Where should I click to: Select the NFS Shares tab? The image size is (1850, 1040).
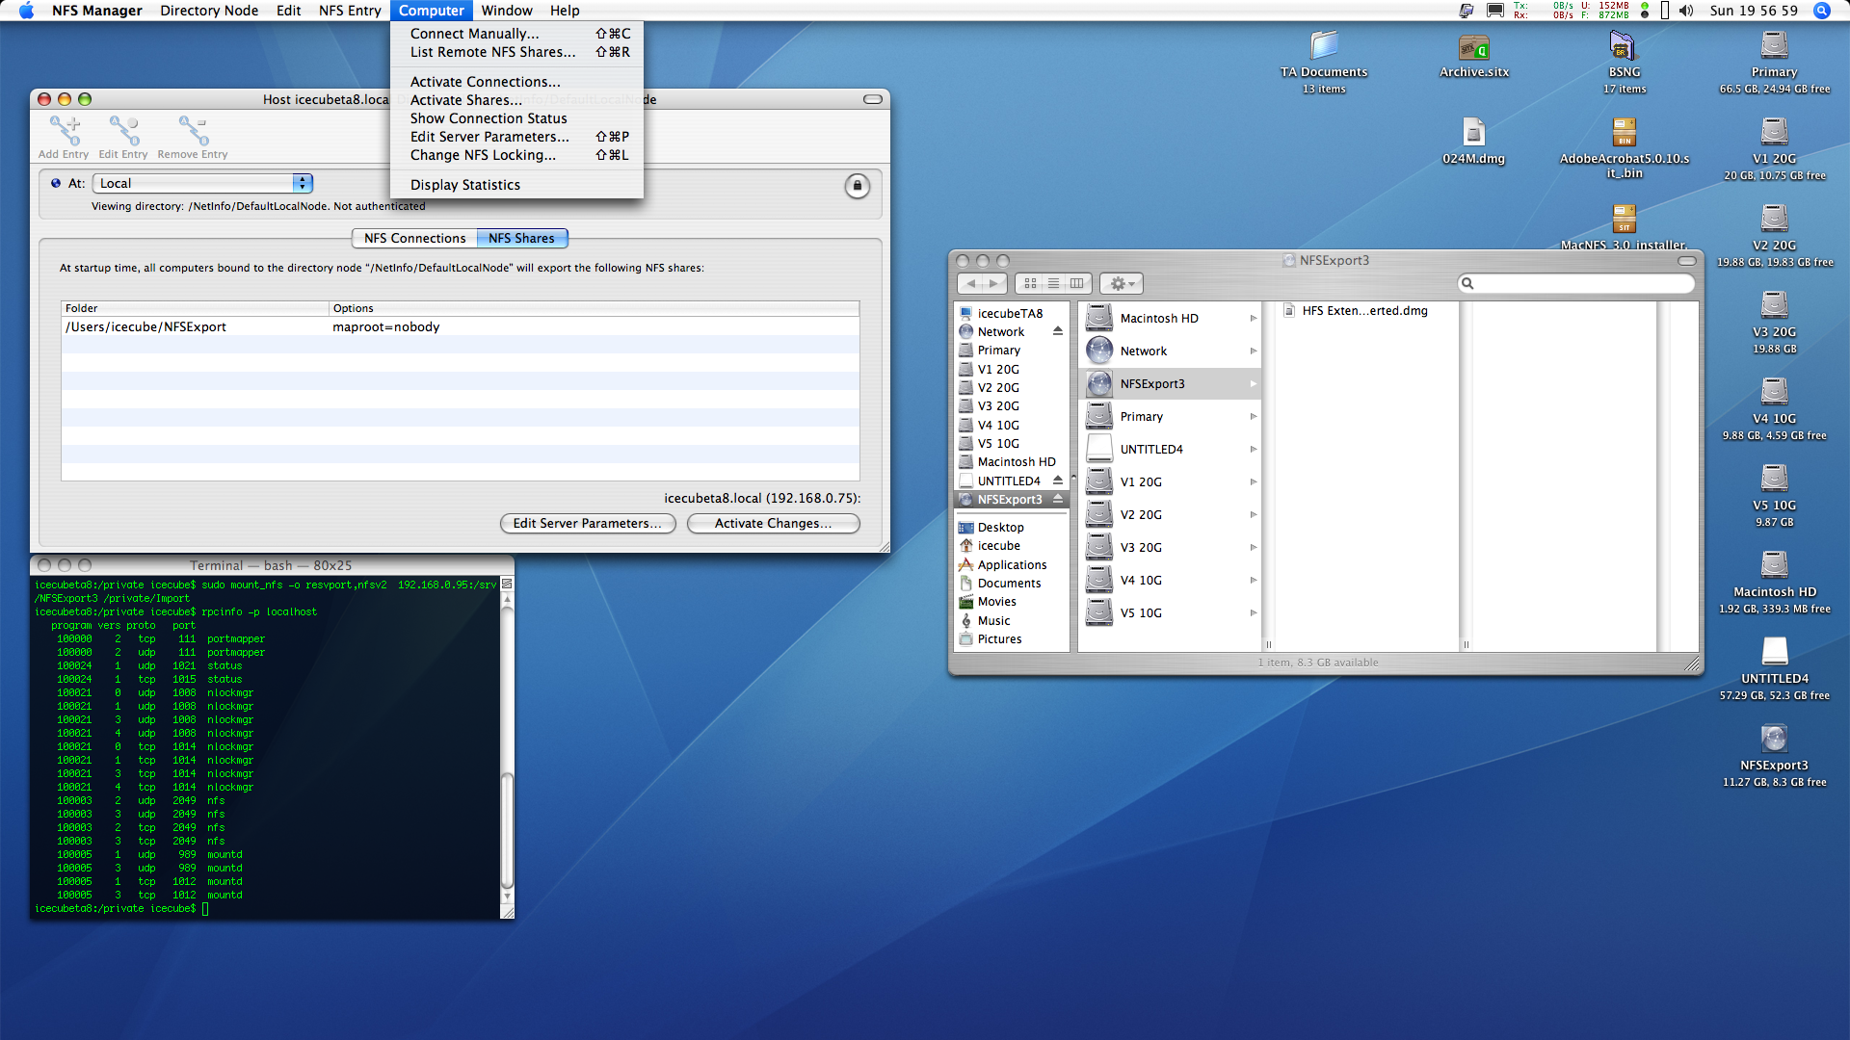click(x=521, y=238)
